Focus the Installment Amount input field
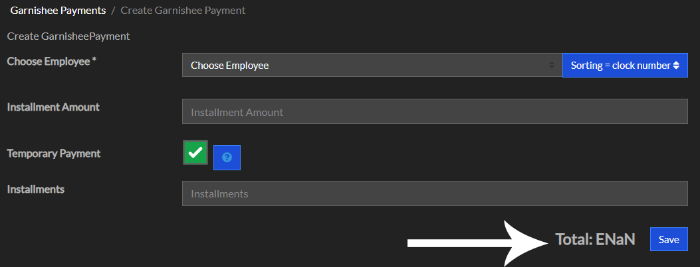Image resolution: width=700 pixels, height=267 pixels. pos(435,111)
